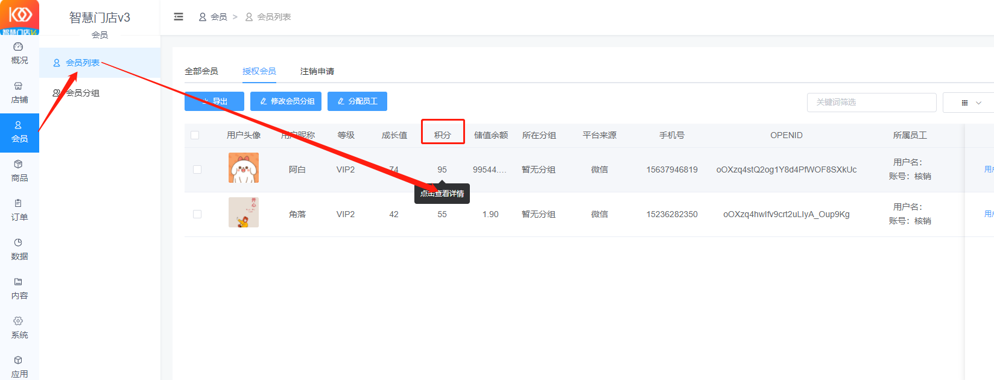This screenshot has height=380, width=994.
Task: Click the 阿白 nickname cell
Action: point(297,169)
